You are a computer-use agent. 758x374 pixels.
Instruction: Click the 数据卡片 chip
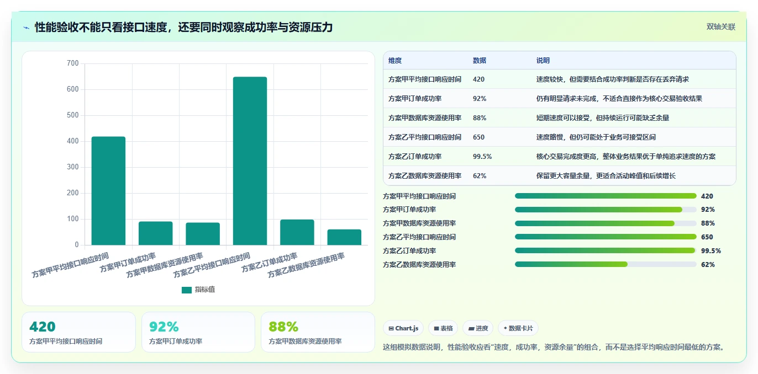pos(518,328)
